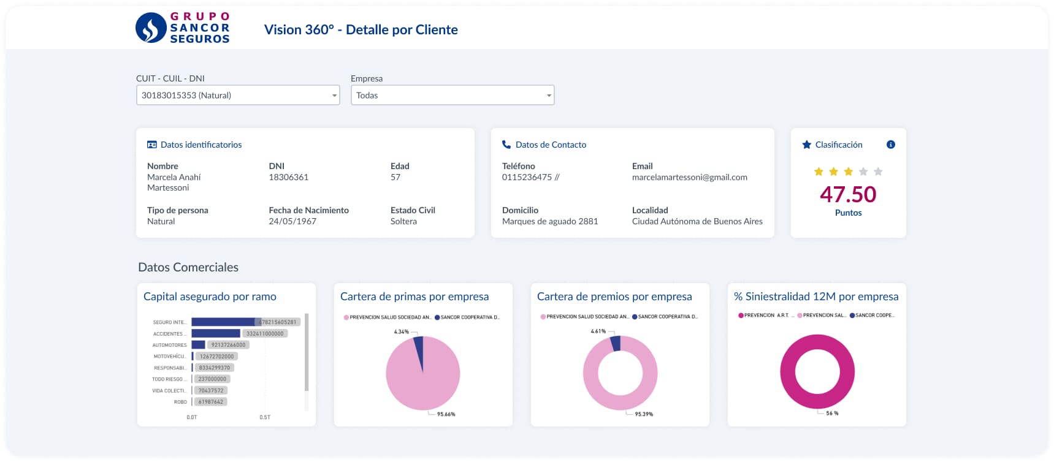Click the Capital asegurado por ramo title
1054x462 pixels.
tap(210, 297)
